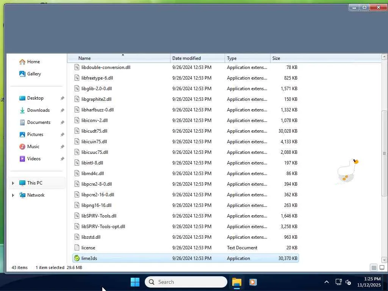
Task: Select the file libSPIRV-Tools-opt.dll
Action: point(103,227)
